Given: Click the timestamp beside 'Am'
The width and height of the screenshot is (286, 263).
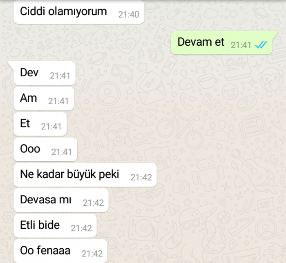Looking at the screenshot, I should click(58, 101).
